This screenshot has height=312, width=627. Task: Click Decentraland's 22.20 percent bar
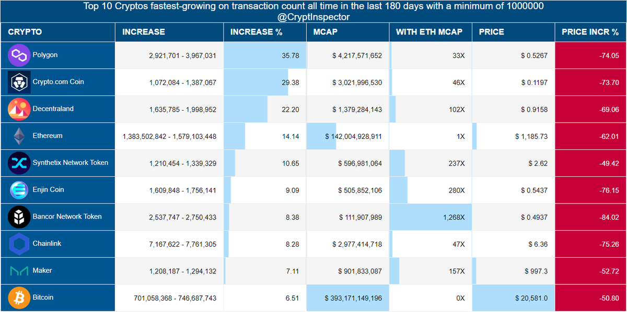(x=246, y=110)
